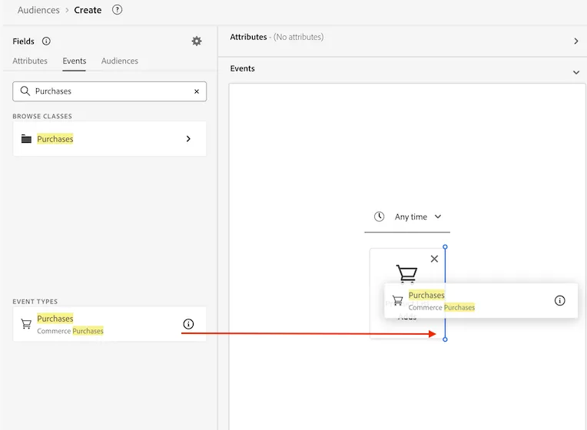Select the Events fields tab
The width and height of the screenshot is (587, 430).
coord(74,61)
